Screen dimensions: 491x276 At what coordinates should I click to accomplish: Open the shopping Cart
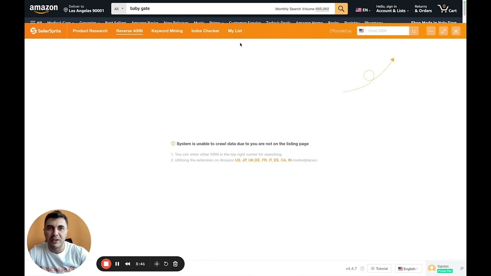pyautogui.click(x=447, y=8)
